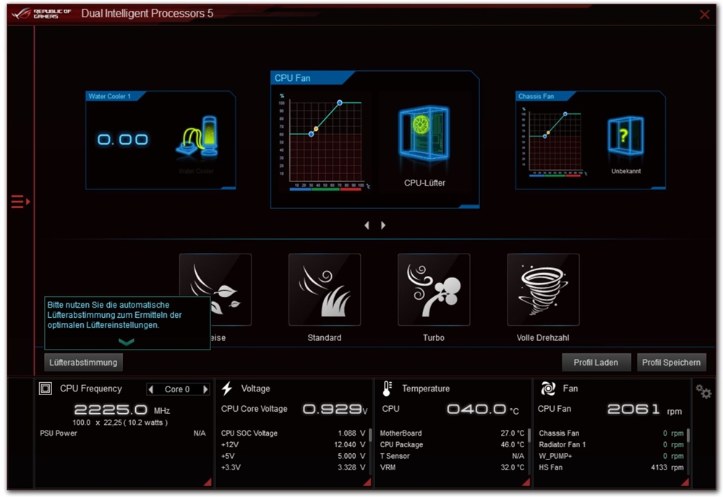Click the +3.3V 3.328 V row
This screenshot has height=497, width=723.
pyautogui.click(x=294, y=467)
